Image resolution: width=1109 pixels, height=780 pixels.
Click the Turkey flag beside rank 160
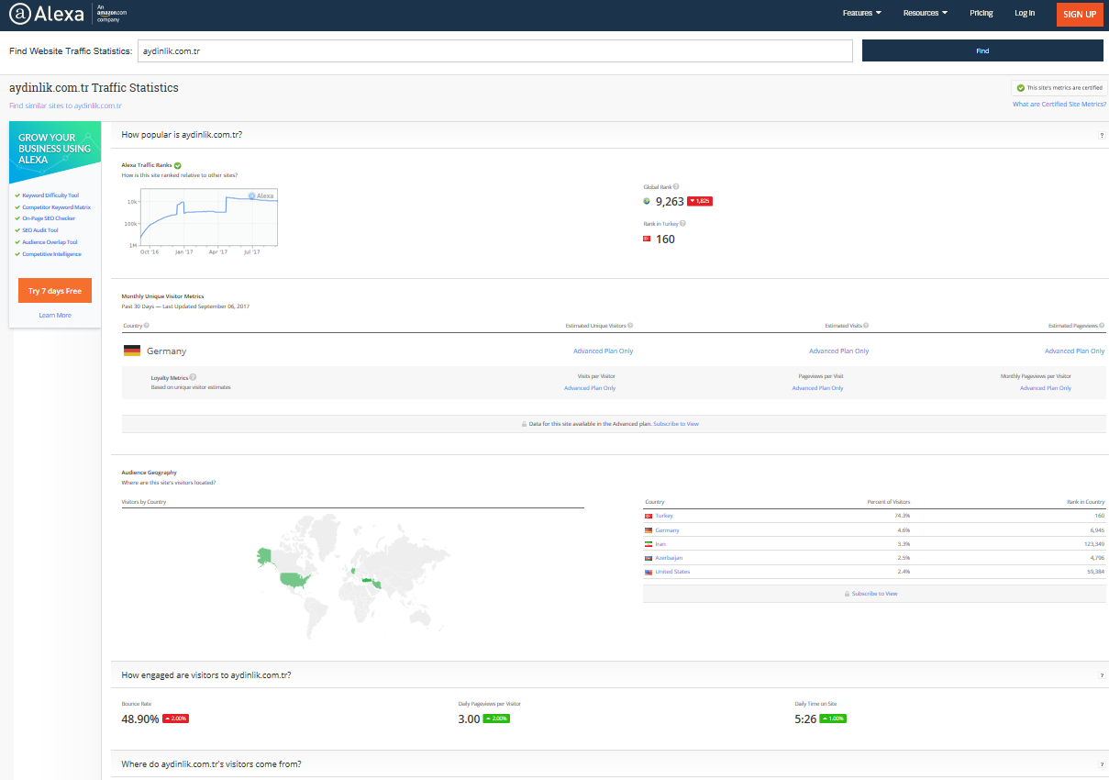pyautogui.click(x=648, y=239)
